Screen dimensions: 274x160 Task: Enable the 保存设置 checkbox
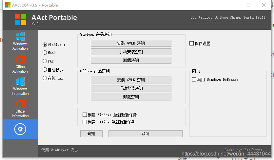(191, 44)
